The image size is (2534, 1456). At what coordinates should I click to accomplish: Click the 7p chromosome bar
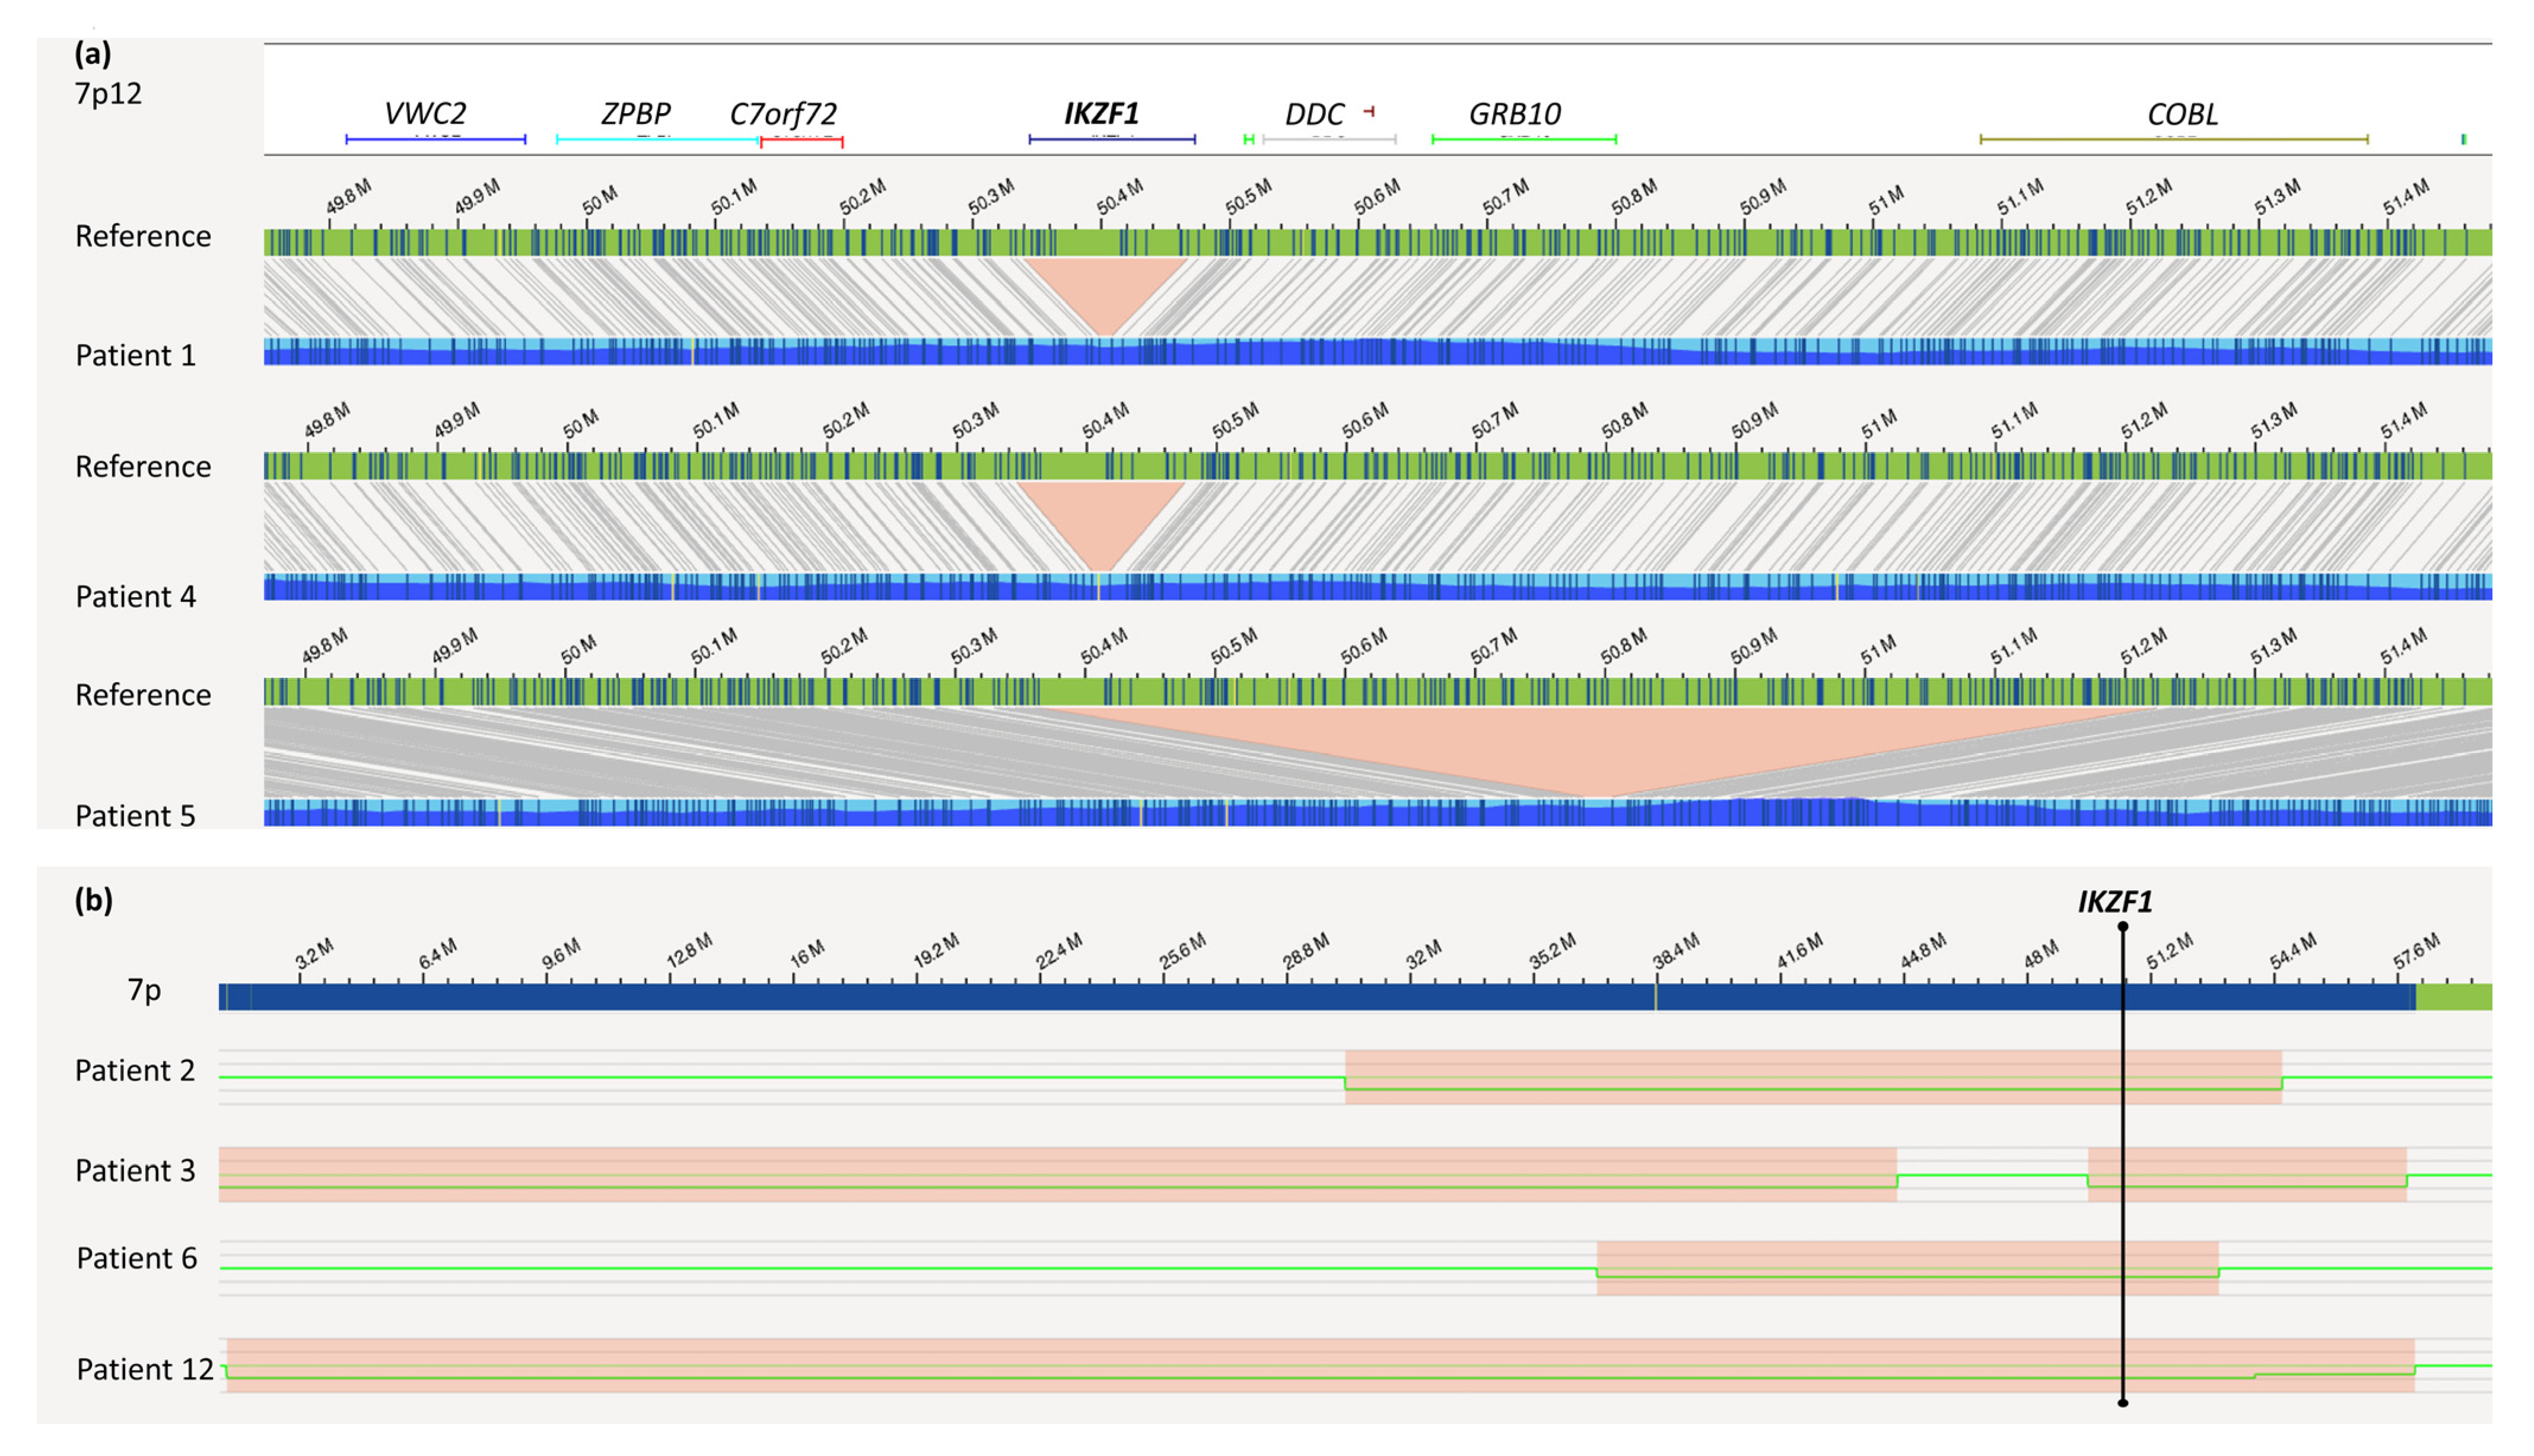(x=1301, y=996)
